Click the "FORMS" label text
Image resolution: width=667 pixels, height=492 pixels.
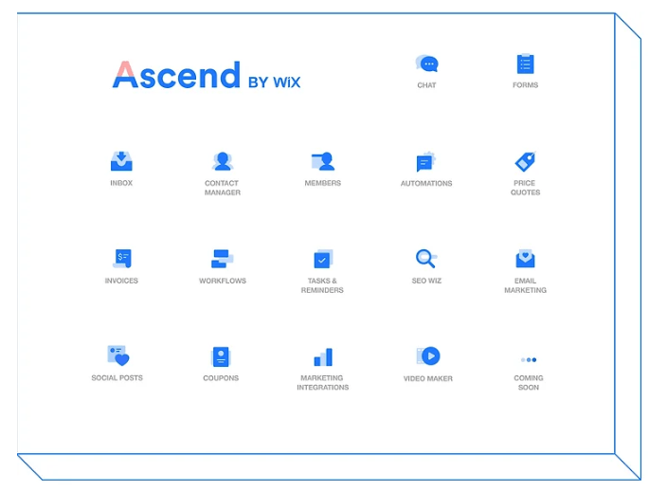(525, 85)
